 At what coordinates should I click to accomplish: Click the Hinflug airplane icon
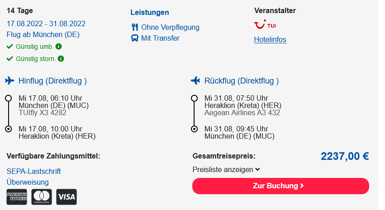pos(10,80)
